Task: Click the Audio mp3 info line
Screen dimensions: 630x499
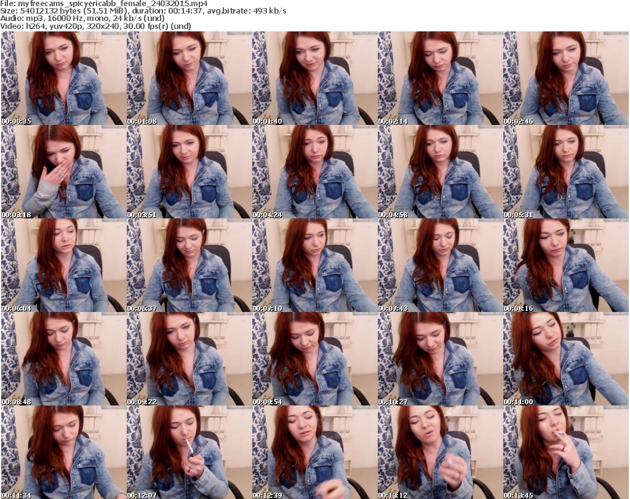Action: point(82,18)
